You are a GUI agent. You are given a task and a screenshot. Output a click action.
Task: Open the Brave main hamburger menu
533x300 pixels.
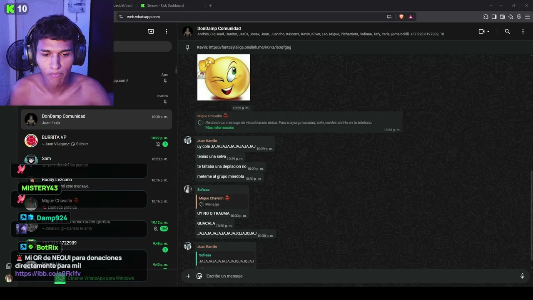click(x=527, y=17)
